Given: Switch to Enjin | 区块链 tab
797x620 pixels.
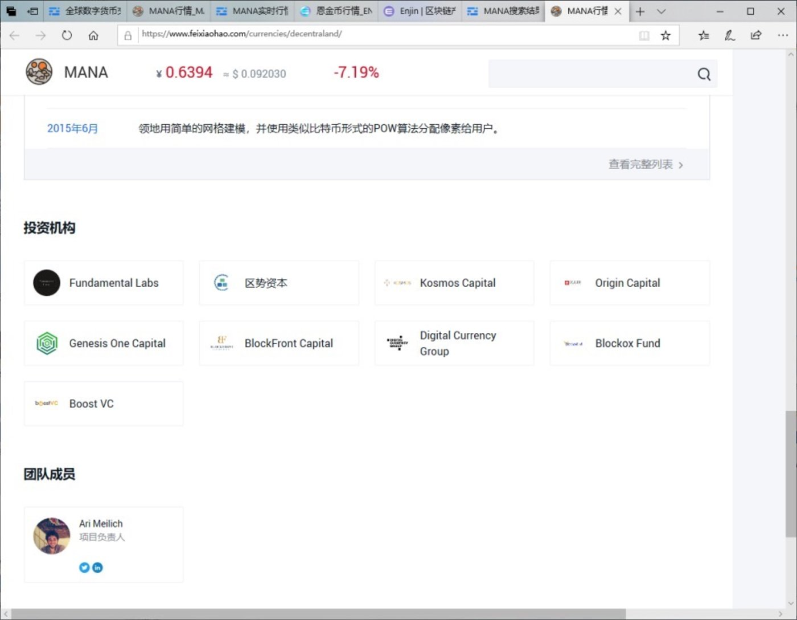Looking at the screenshot, I should (x=420, y=11).
